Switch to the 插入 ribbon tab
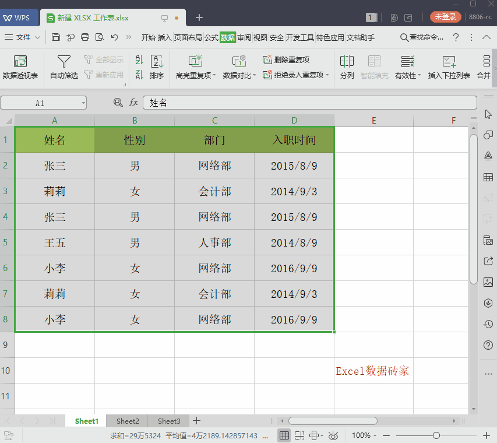497x443 pixels. tap(164, 37)
